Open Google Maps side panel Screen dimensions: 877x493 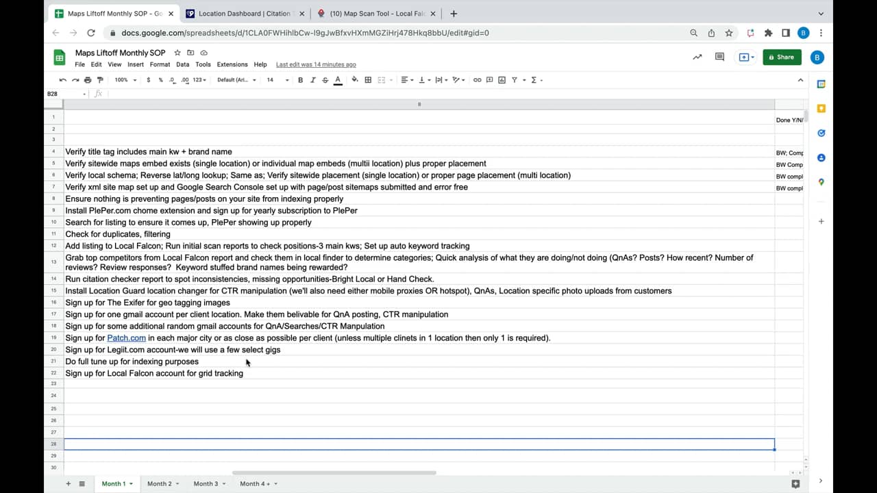[821, 182]
